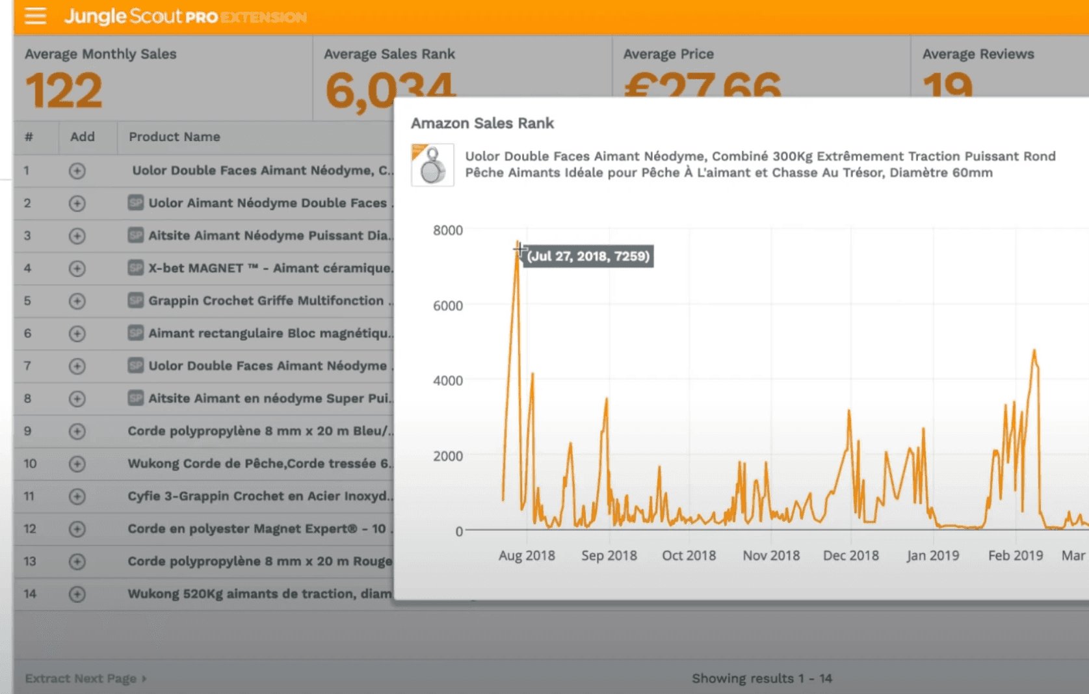
Task: Add product row 8 with plus icon
Action: pos(77,398)
